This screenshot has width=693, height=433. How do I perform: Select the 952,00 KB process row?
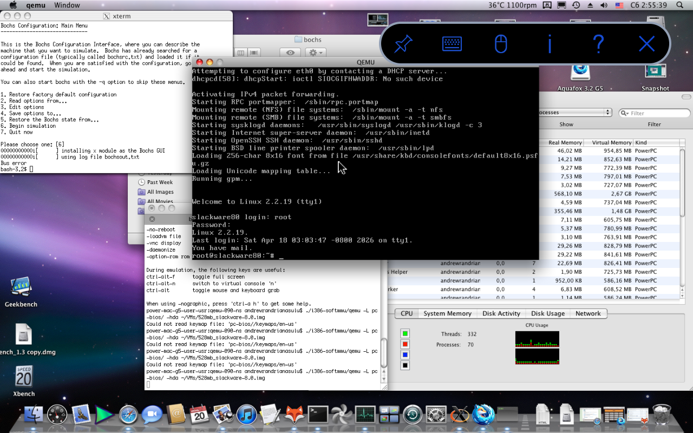click(x=533, y=280)
